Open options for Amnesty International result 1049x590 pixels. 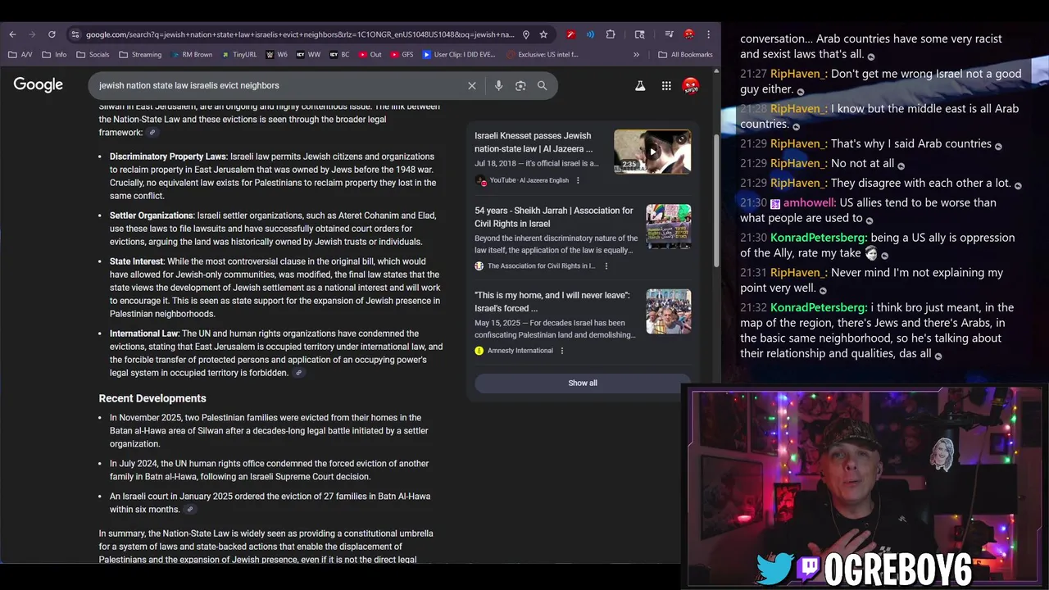click(x=562, y=351)
